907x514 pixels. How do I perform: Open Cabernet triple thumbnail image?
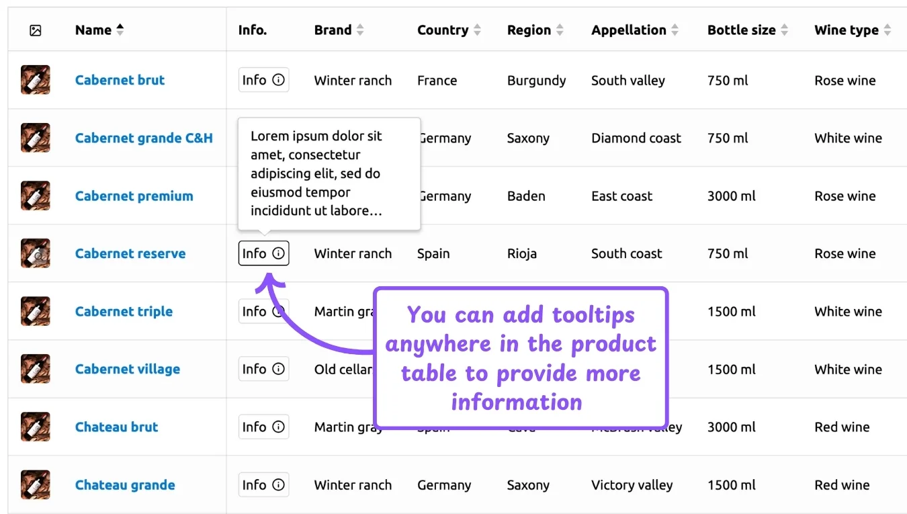pos(36,311)
